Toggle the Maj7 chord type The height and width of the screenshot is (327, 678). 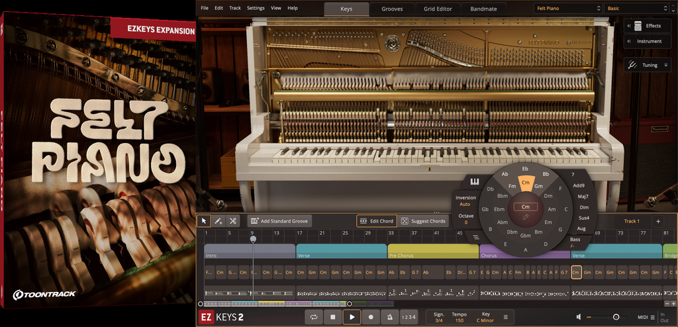[x=583, y=197]
